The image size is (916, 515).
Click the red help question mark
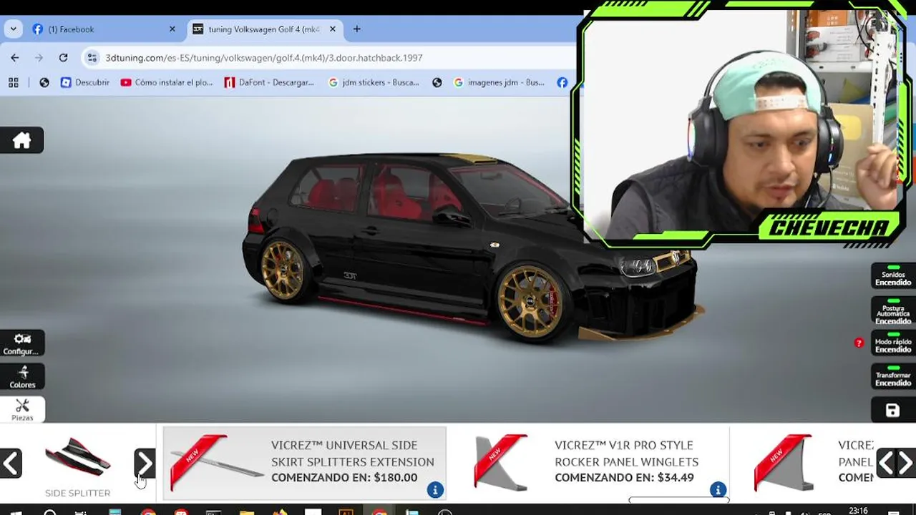click(859, 343)
